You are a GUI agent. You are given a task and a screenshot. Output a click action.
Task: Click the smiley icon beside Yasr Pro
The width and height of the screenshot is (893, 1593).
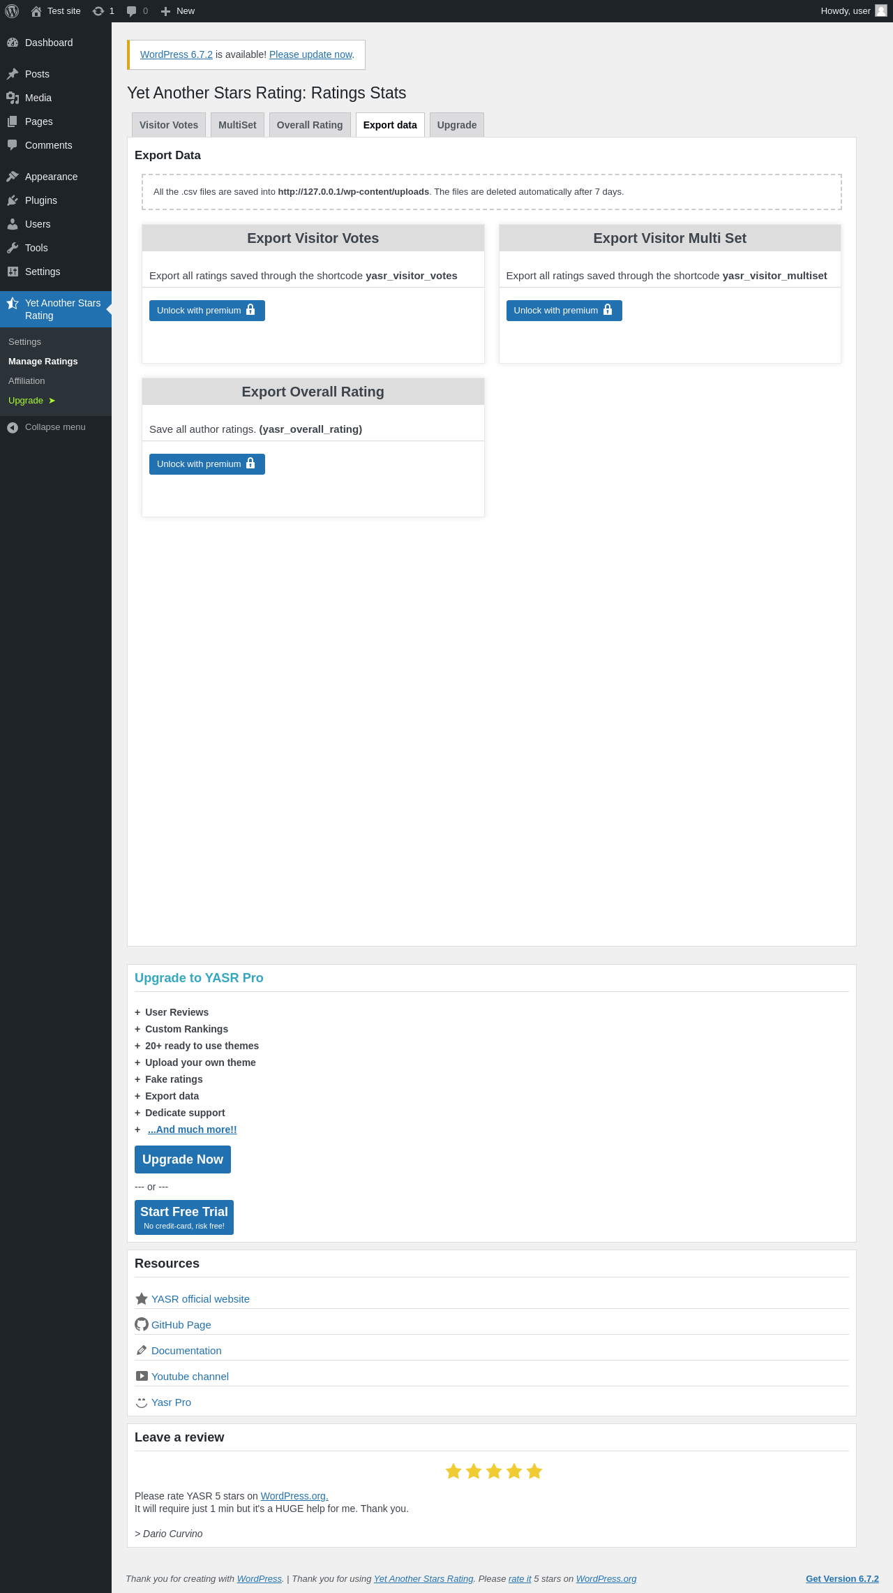click(142, 1402)
